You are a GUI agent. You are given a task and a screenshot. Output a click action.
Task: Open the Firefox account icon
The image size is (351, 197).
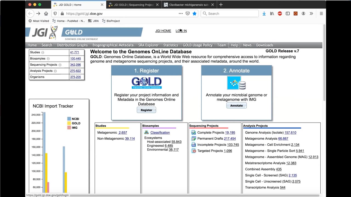[303, 13]
